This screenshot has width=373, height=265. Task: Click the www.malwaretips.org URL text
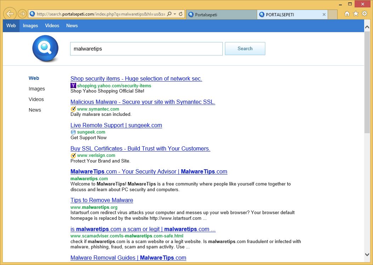94,207
